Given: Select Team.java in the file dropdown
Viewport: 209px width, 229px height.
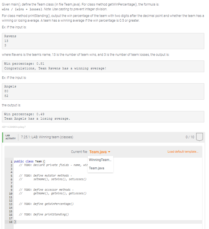Looking at the screenshot, I should (x=97, y=168).
